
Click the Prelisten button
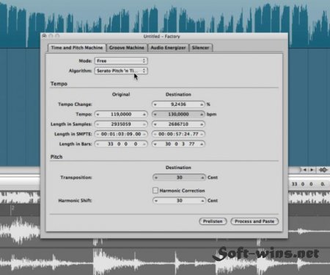[213, 221]
